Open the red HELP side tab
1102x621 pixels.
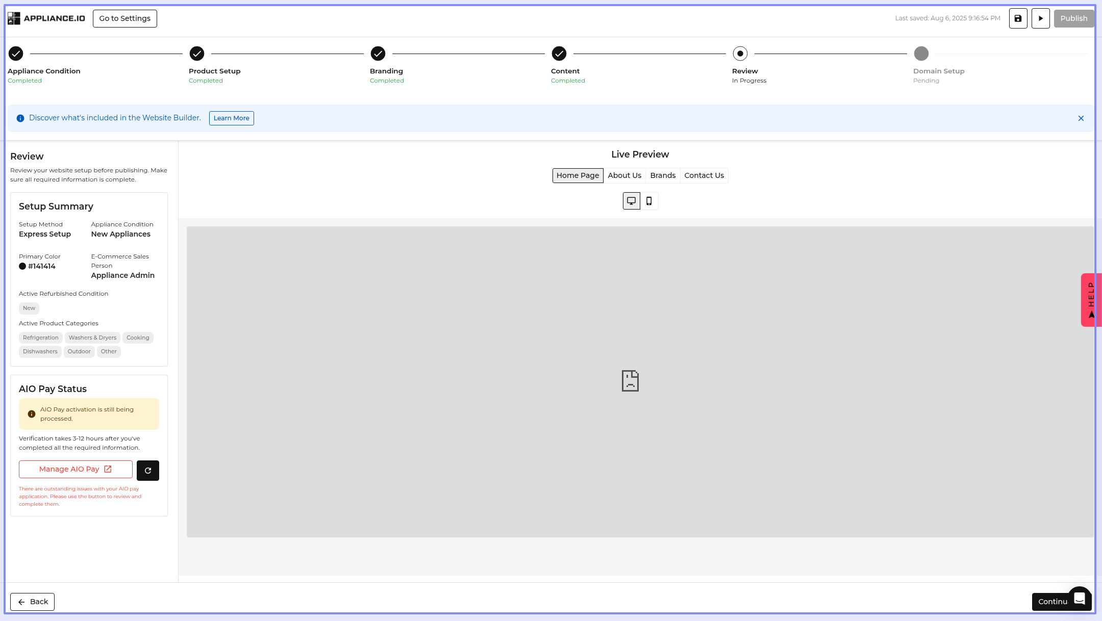click(1091, 300)
